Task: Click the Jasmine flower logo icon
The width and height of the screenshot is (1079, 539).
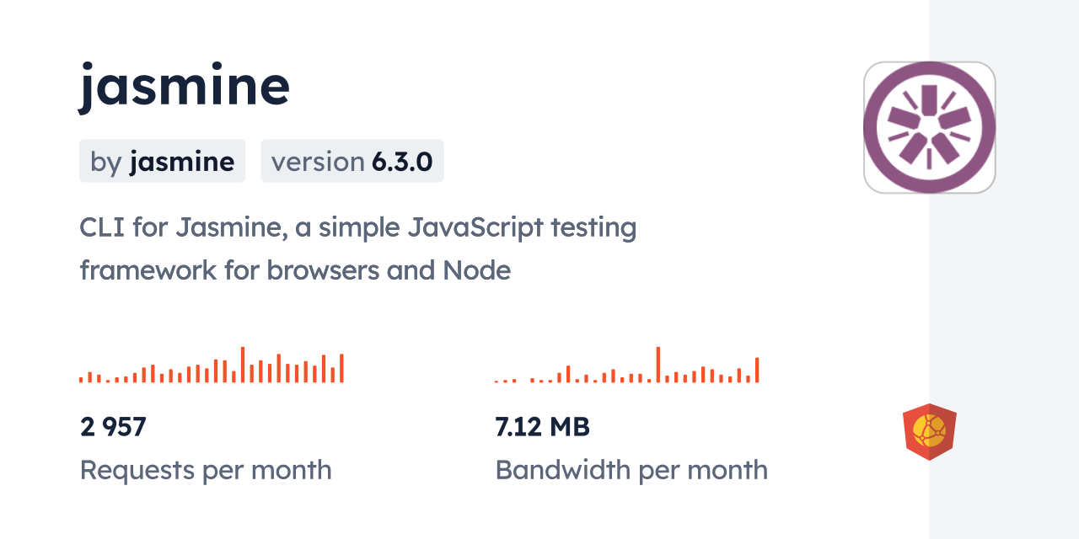Action: point(930,127)
